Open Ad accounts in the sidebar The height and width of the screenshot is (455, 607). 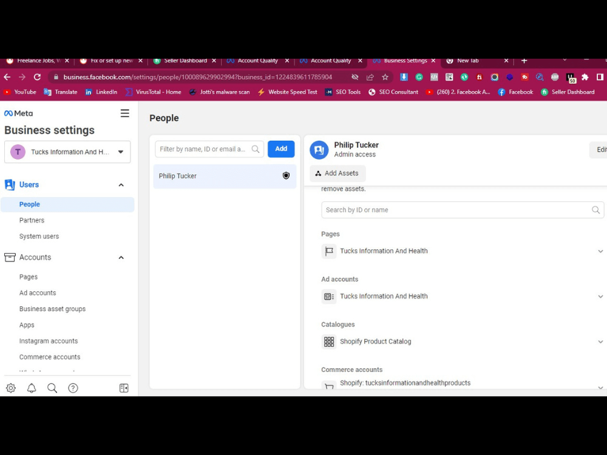pos(38,293)
